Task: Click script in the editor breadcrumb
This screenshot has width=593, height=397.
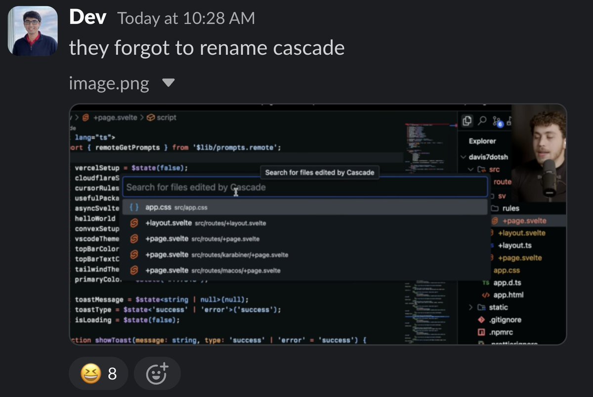Action: [x=167, y=118]
